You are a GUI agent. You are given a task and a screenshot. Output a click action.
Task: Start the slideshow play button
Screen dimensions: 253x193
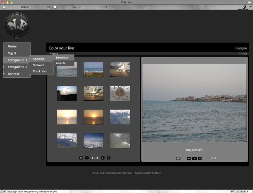point(194,158)
